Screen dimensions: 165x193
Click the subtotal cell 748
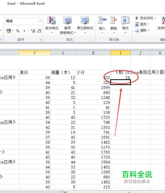tap(93, 122)
